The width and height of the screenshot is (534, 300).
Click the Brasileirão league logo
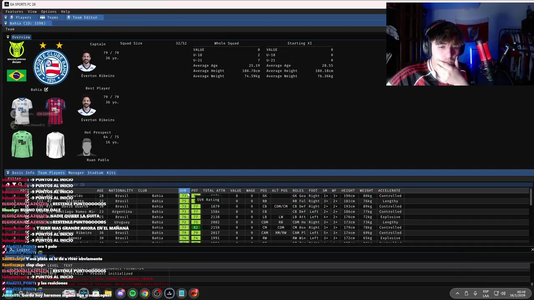[x=17, y=52]
